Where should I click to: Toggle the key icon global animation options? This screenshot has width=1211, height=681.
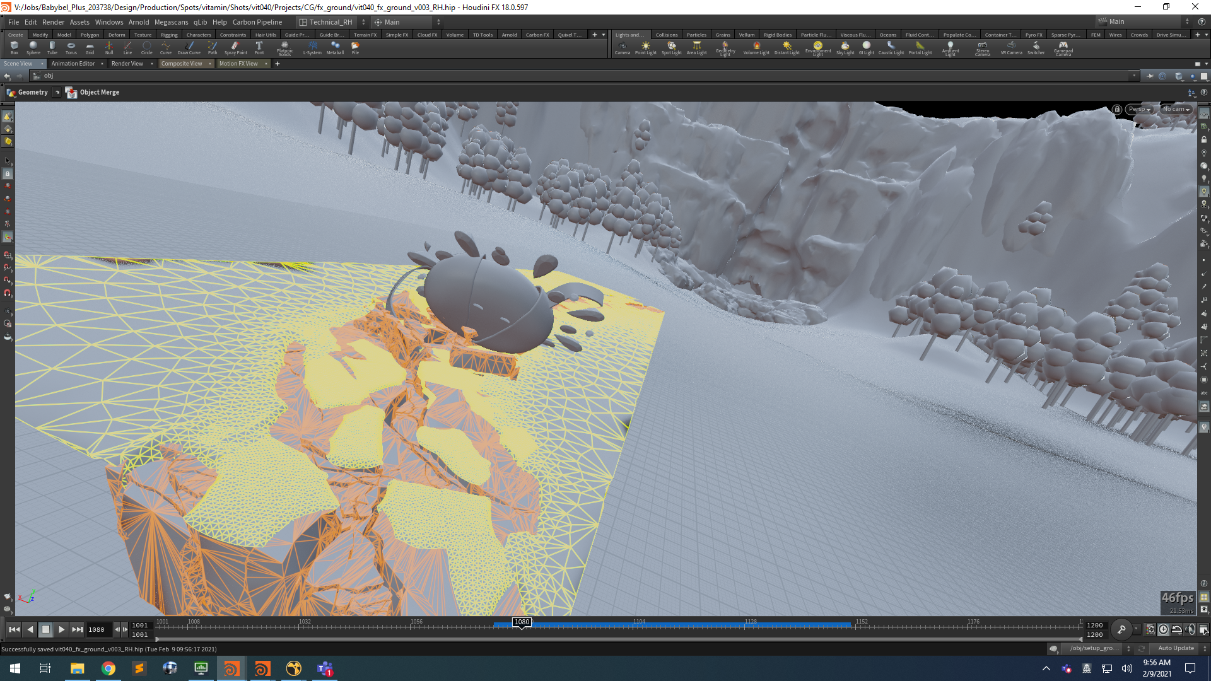coord(1121,629)
